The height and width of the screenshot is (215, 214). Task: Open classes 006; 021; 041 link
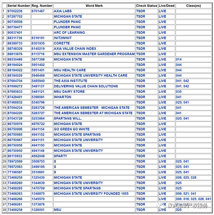(186, 194)
